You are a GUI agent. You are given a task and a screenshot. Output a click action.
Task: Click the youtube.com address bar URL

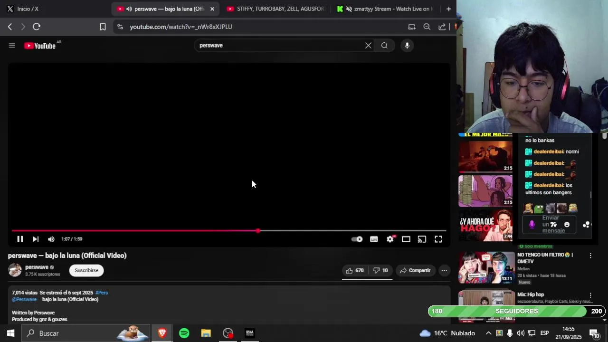tap(181, 27)
